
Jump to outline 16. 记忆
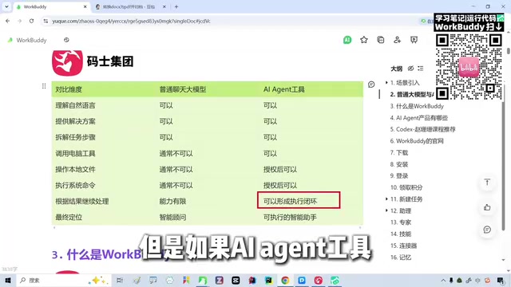(x=401, y=258)
